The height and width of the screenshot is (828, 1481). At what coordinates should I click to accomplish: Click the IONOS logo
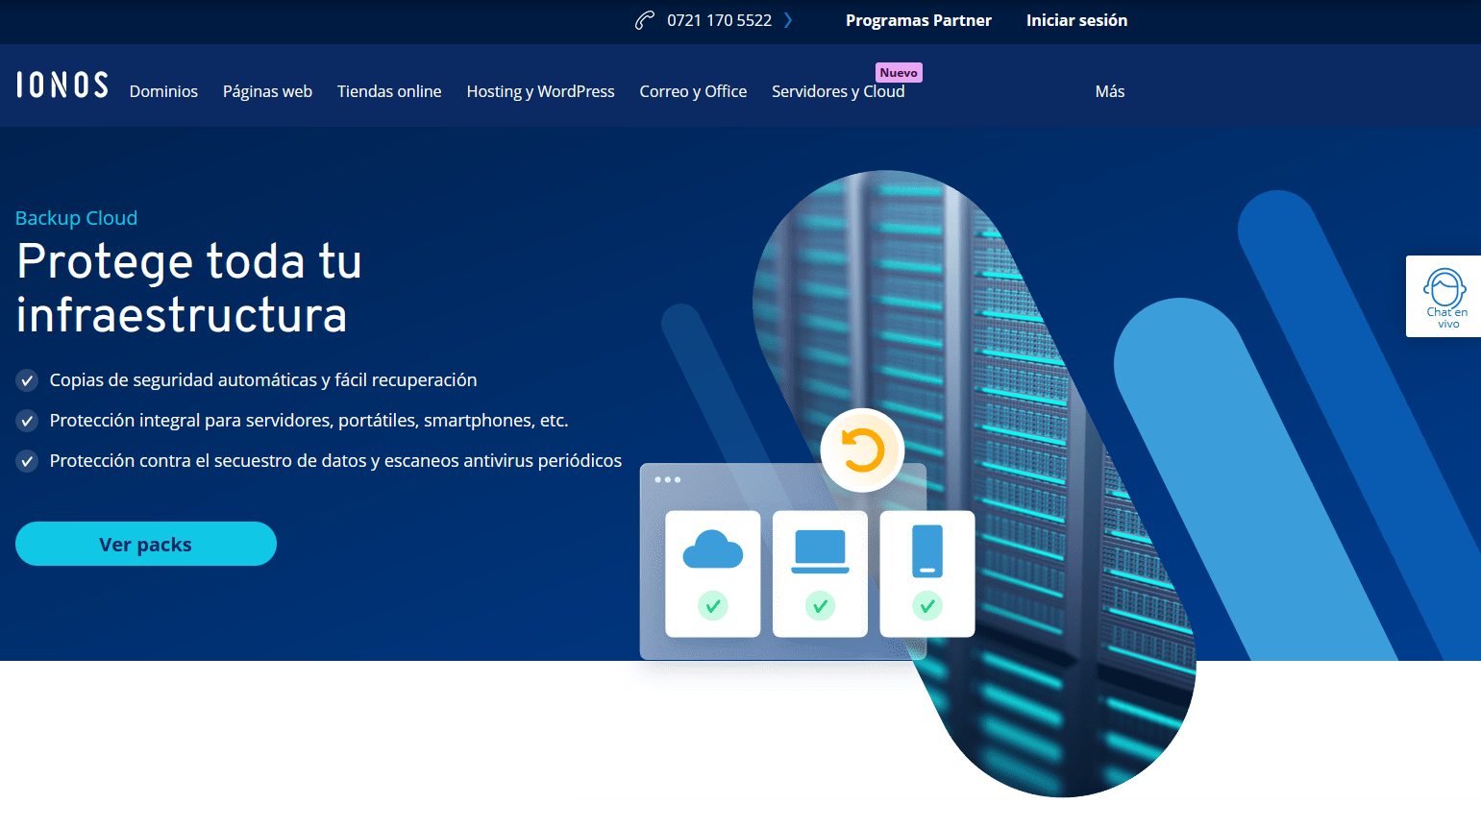pyautogui.click(x=62, y=85)
